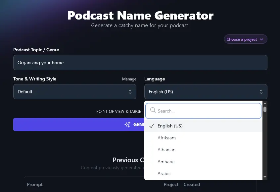Click the checkmark beside English (US)
280x192 pixels.
pyautogui.click(x=151, y=126)
